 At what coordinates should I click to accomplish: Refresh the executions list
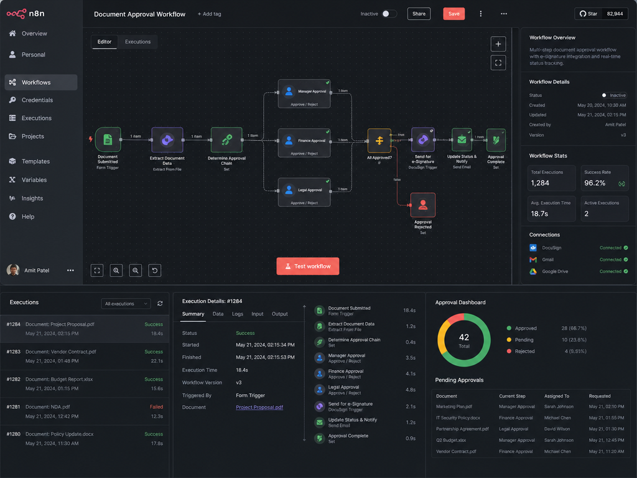(x=160, y=304)
